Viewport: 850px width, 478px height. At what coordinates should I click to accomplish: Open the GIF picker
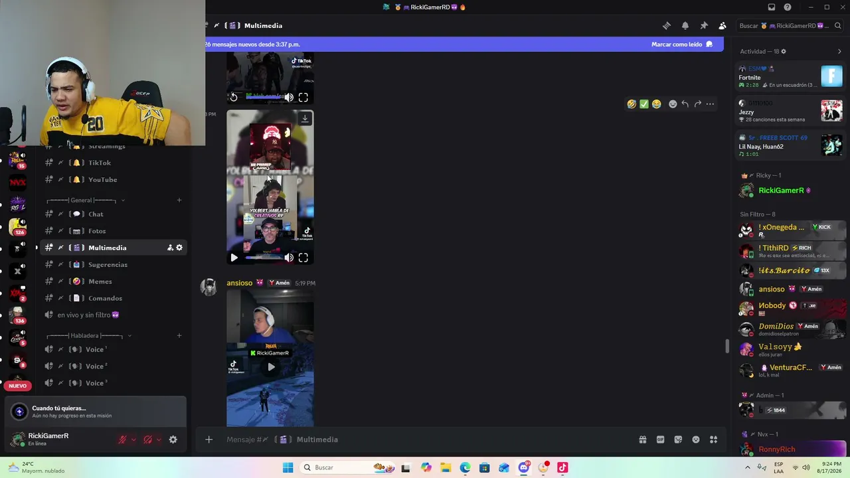click(x=661, y=439)
